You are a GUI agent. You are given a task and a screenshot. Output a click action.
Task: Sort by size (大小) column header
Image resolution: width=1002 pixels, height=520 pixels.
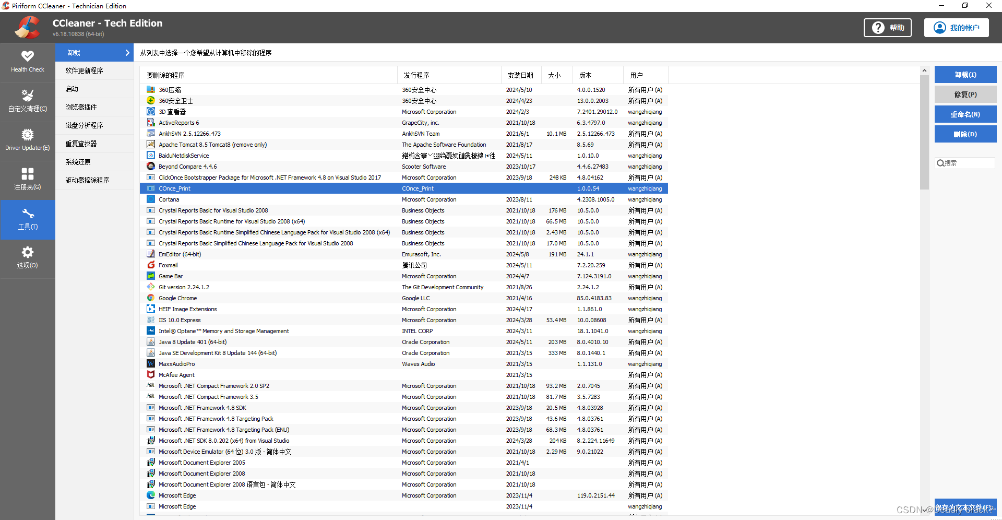click(557, 75)
